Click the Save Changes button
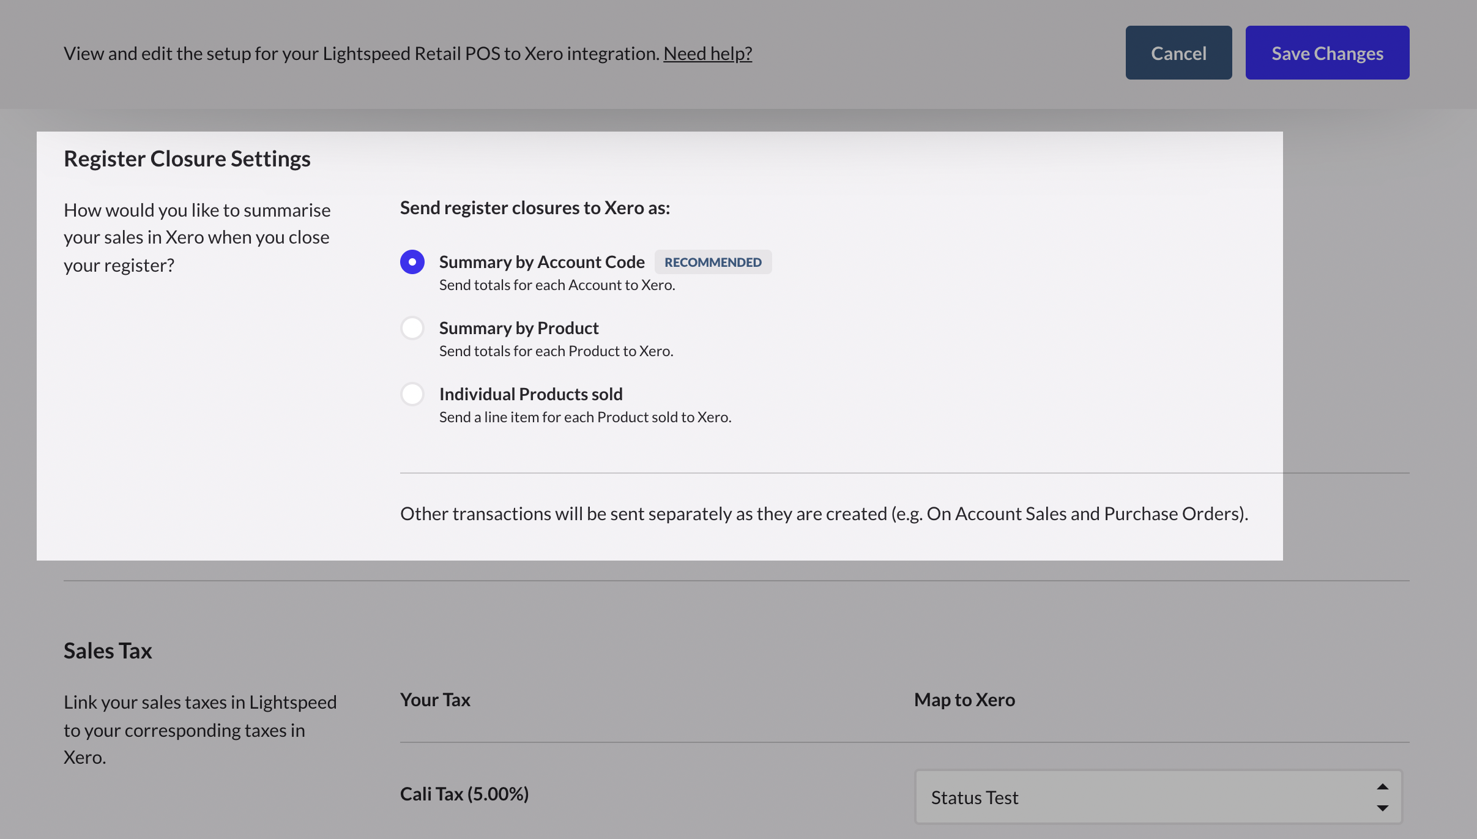This screenshot has height=839, width=1477. (x=1327, y=53)
